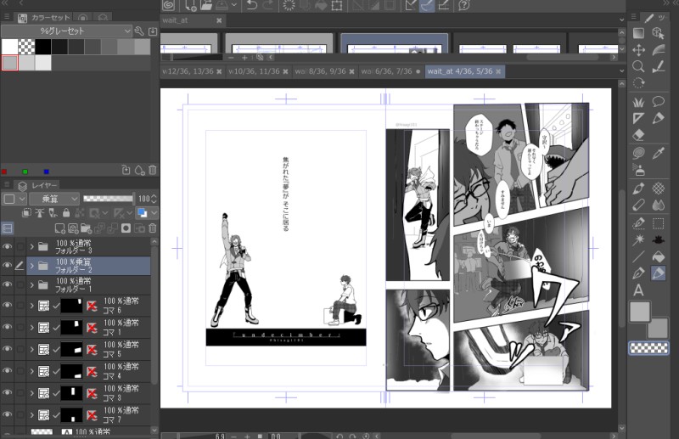Toggle visibility of the コマ 6 layer
The height and width of the screenshot is (439, 679).
[x=8, y=306]
